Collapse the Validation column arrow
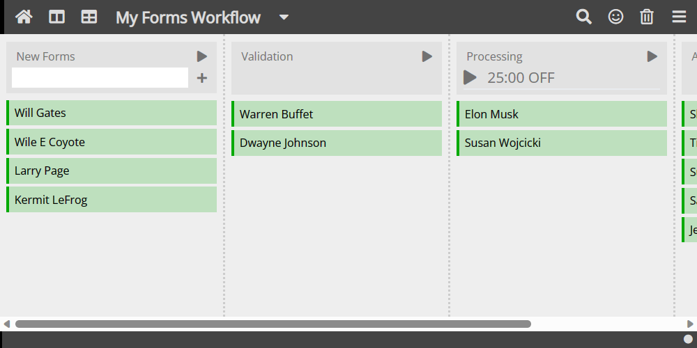This screenshot has width=697, height=348. (427, 56)
